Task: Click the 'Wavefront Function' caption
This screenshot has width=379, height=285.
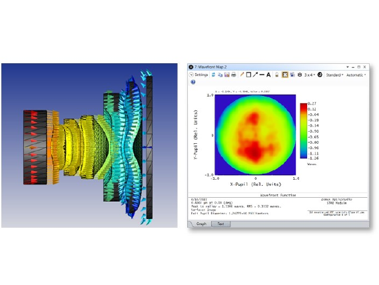Action: point(278,195)
